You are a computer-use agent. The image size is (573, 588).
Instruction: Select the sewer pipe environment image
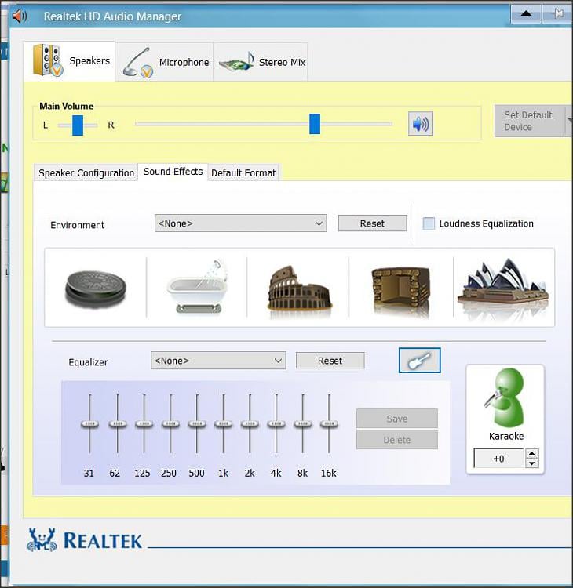pyautogui.click(x=96, y=289)
